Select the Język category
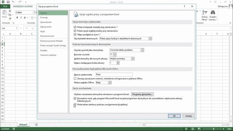The width and height of the screenshot is (233, 131). [53, 31]
